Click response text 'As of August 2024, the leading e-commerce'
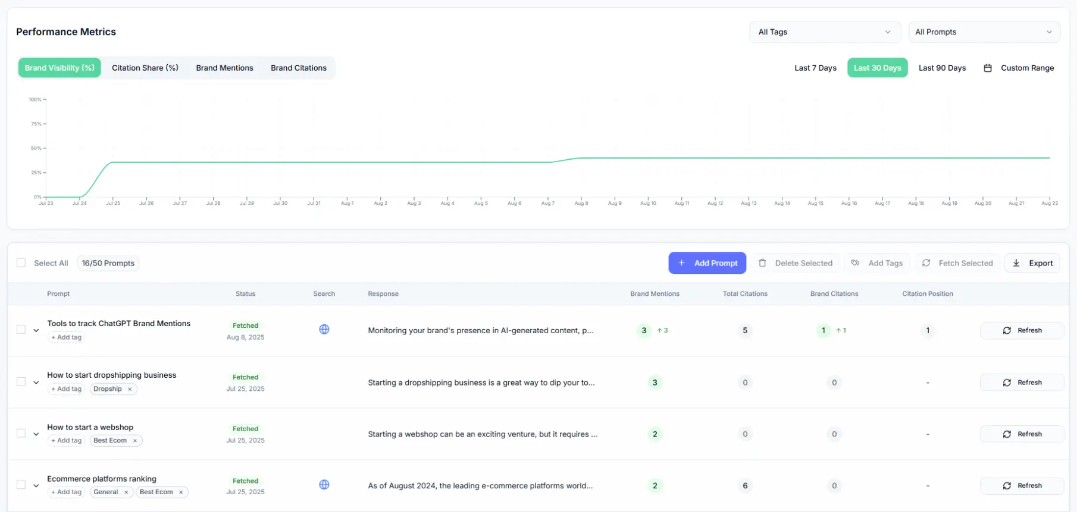1077x512 pixels. tap(480, 486)
